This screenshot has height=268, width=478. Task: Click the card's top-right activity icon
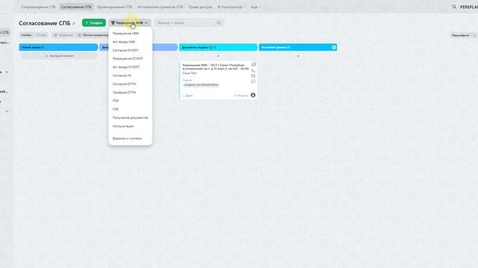(x=253, y=65)
